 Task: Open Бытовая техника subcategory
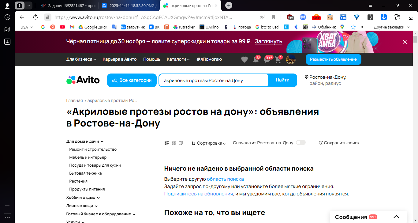click(x=85, y=173)
